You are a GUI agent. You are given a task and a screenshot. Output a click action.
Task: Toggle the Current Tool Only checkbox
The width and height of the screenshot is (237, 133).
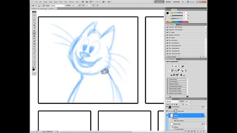coord(167,57)
